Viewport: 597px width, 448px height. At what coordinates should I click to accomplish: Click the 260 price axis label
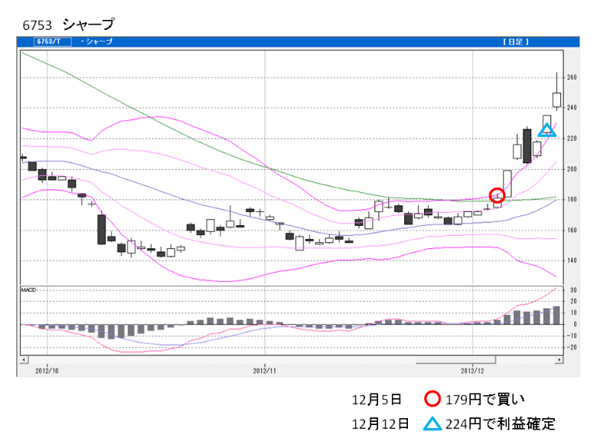pyautogui.click(x=573, y=77)
